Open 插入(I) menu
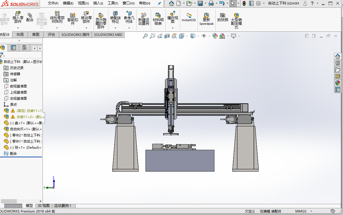Viewport: 343px width, 215px height. (x=98, y=3)
